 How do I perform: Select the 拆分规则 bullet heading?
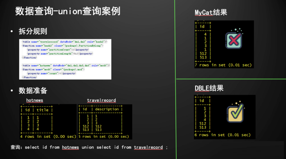tap(33, 31)
